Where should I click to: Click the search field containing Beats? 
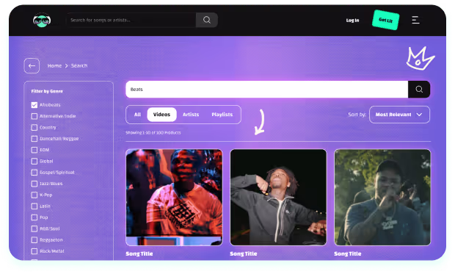(266, 89)
